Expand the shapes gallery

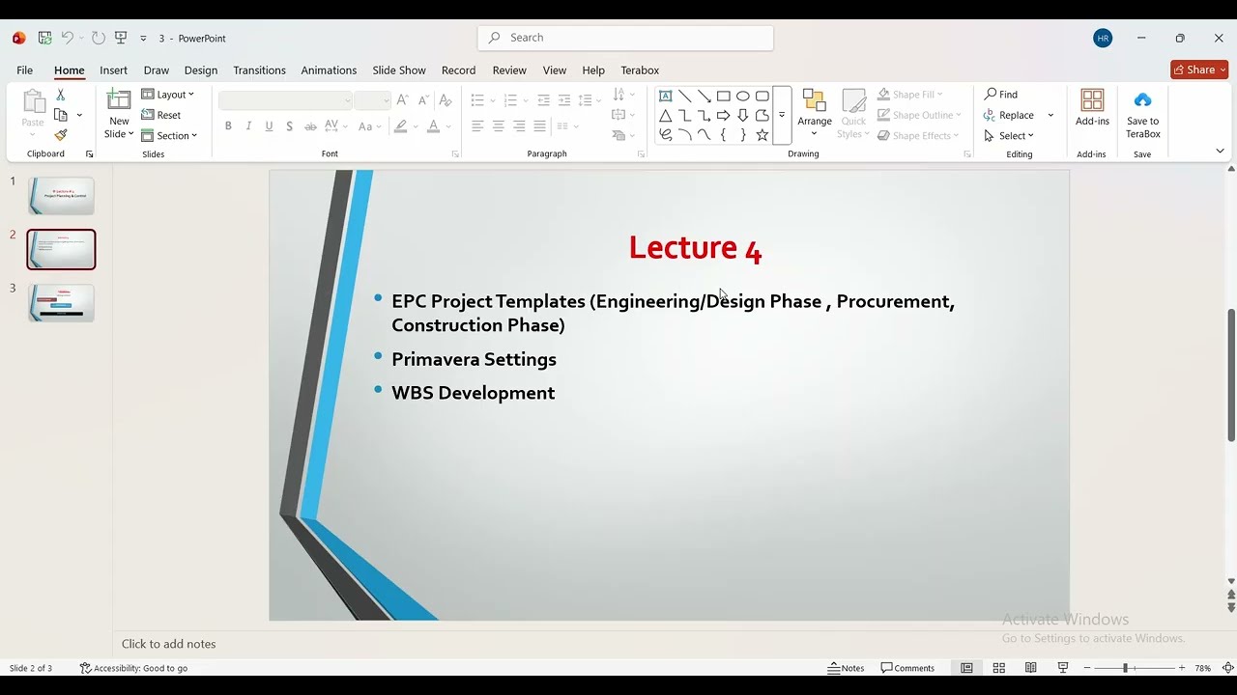[x=782, y=115]
